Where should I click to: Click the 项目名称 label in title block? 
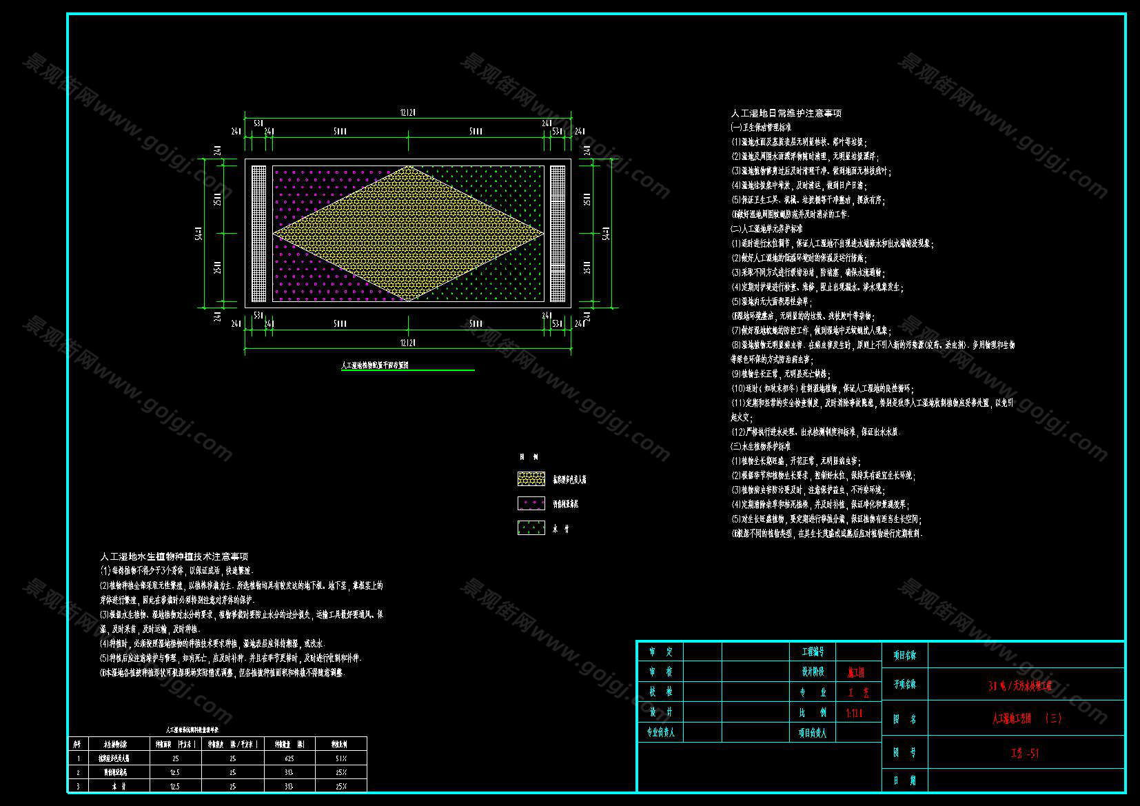click(x=904, y=655)
